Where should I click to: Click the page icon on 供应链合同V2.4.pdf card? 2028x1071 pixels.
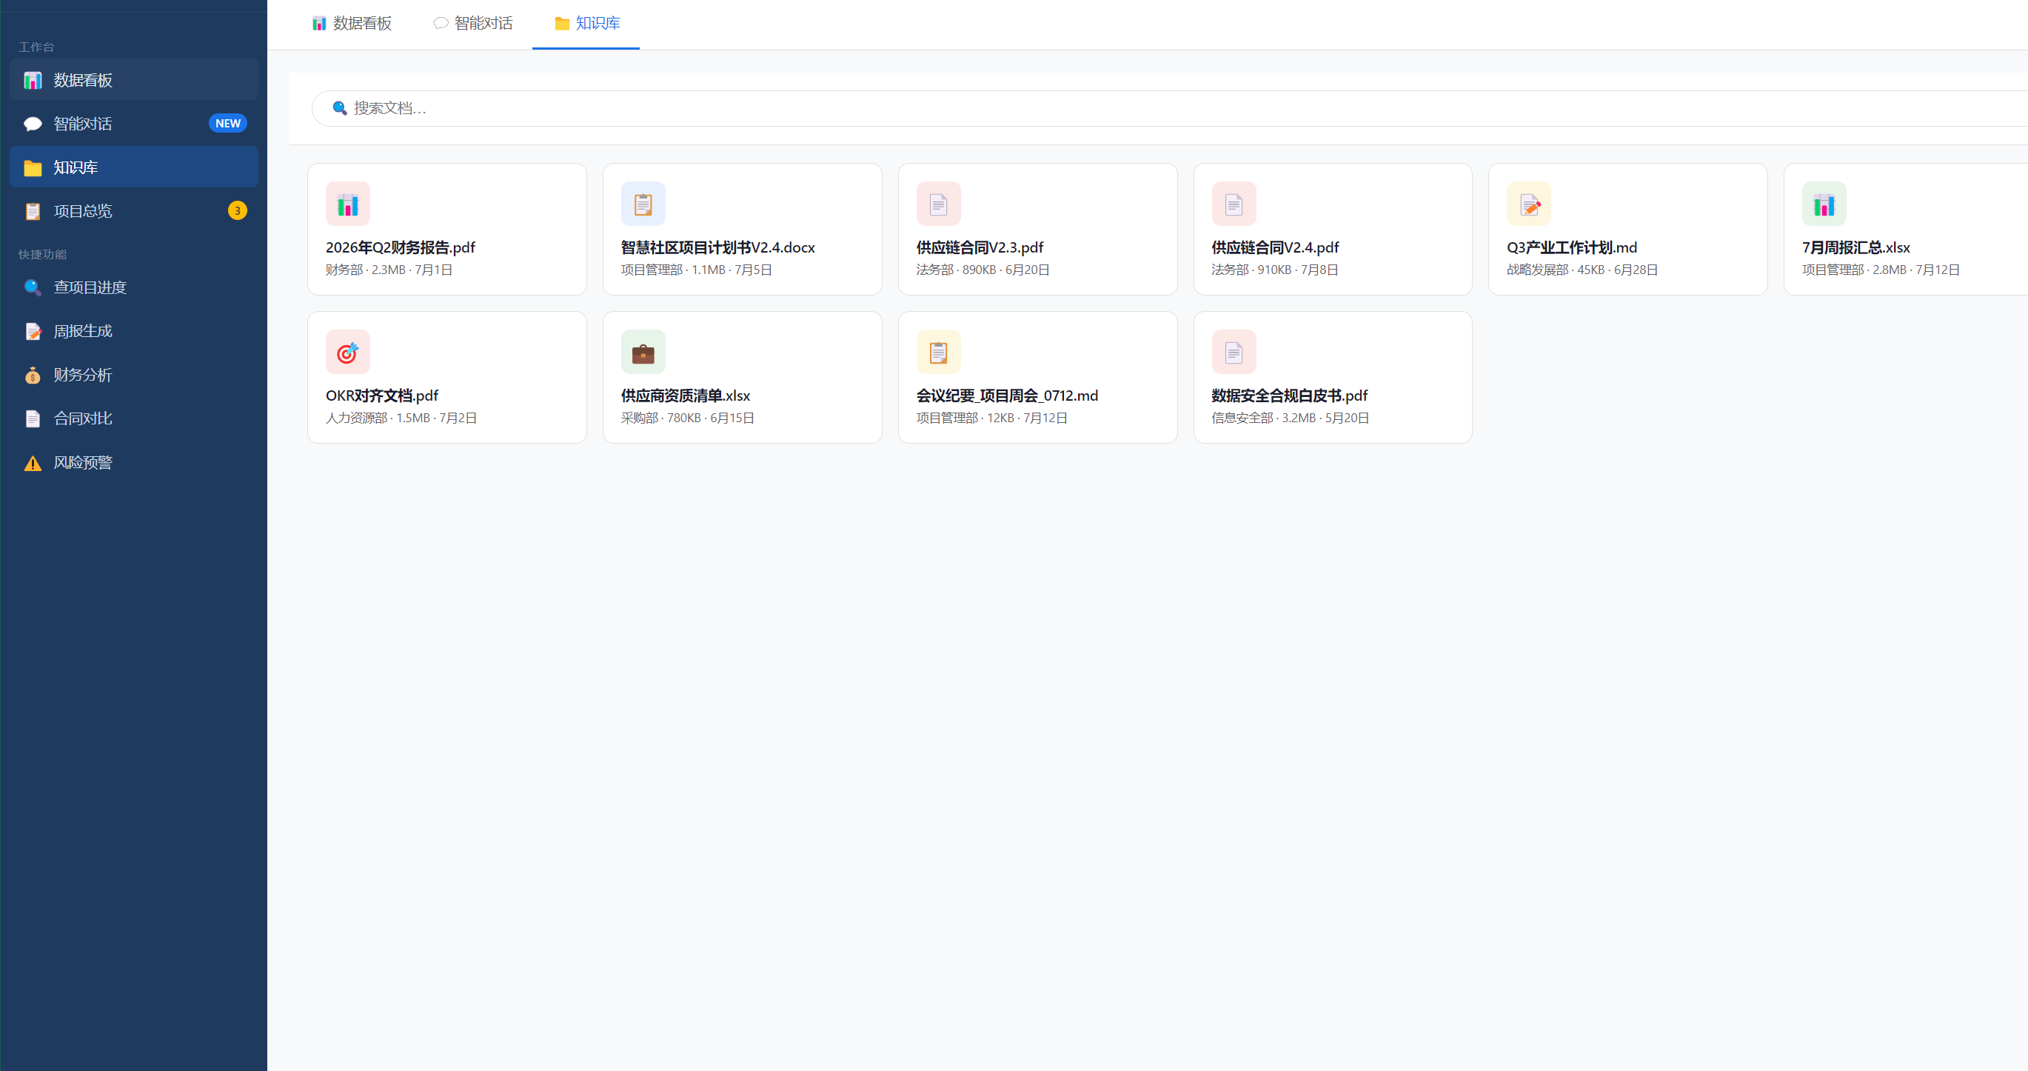point(1234,204)
